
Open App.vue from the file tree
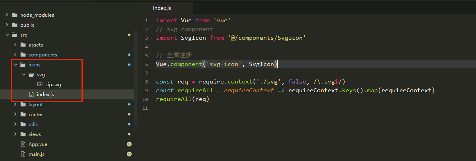tap(38, 144)
